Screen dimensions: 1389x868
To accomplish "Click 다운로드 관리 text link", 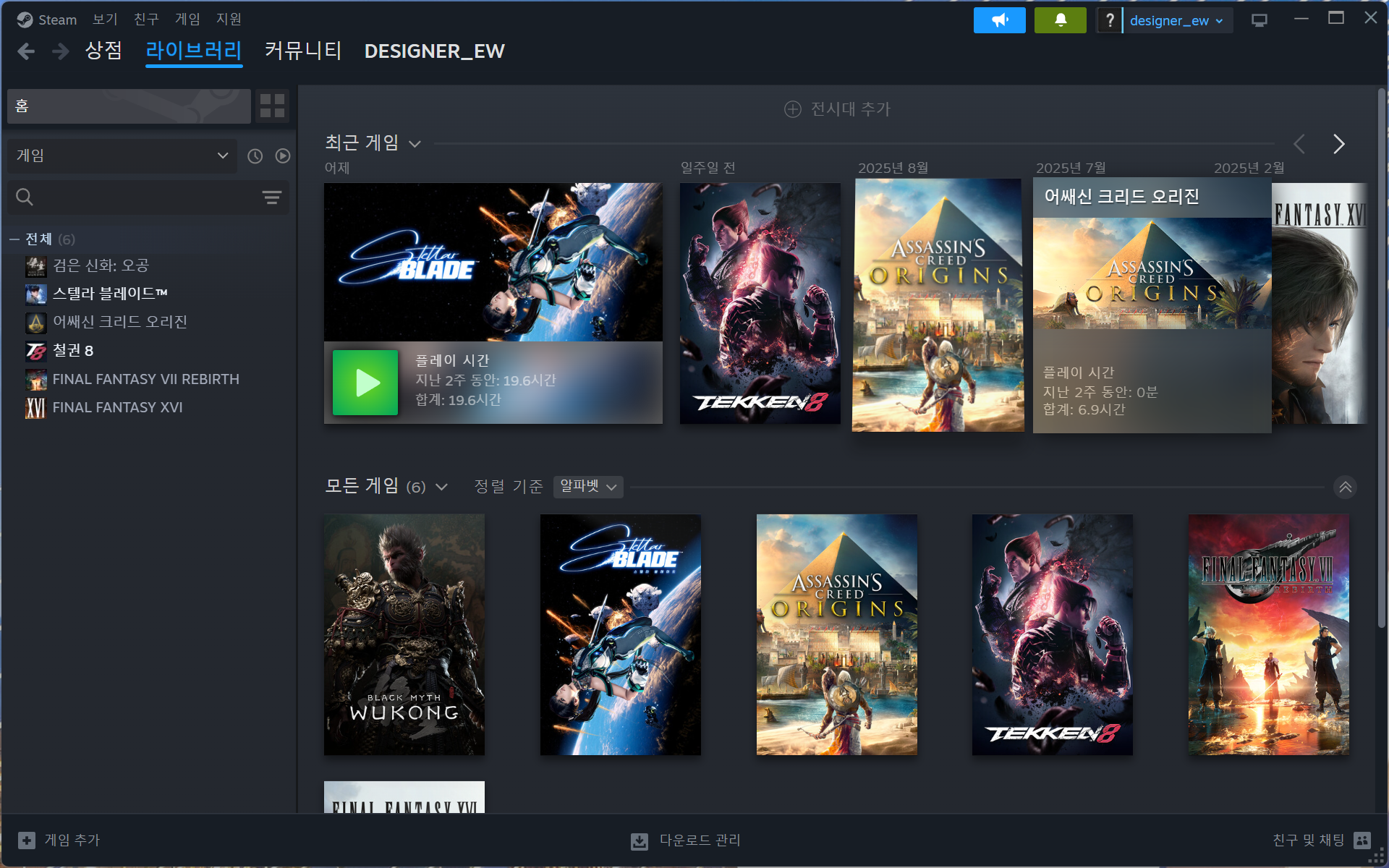I will coord(700,840).
